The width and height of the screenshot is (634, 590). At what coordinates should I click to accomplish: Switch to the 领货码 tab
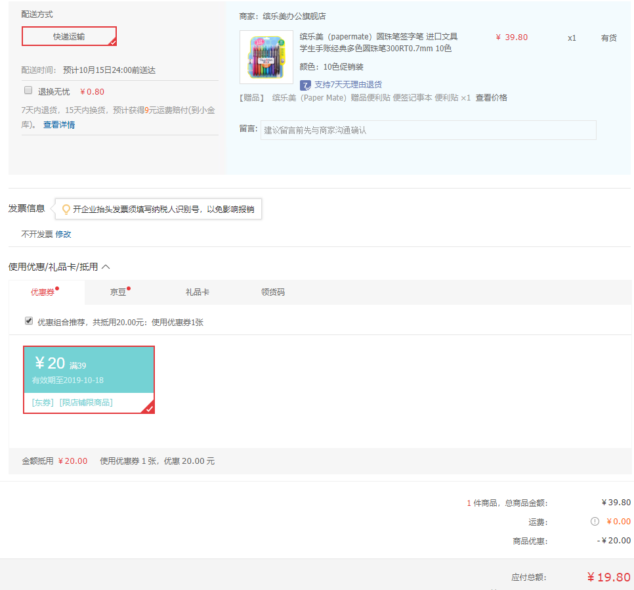[273, 292]
